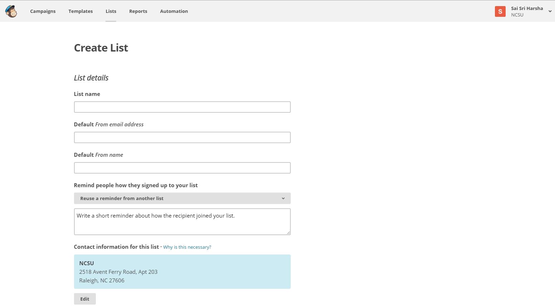This screenshot has width=555, height=306.
Task: Open the Reports page
Action: coord(138,11)
